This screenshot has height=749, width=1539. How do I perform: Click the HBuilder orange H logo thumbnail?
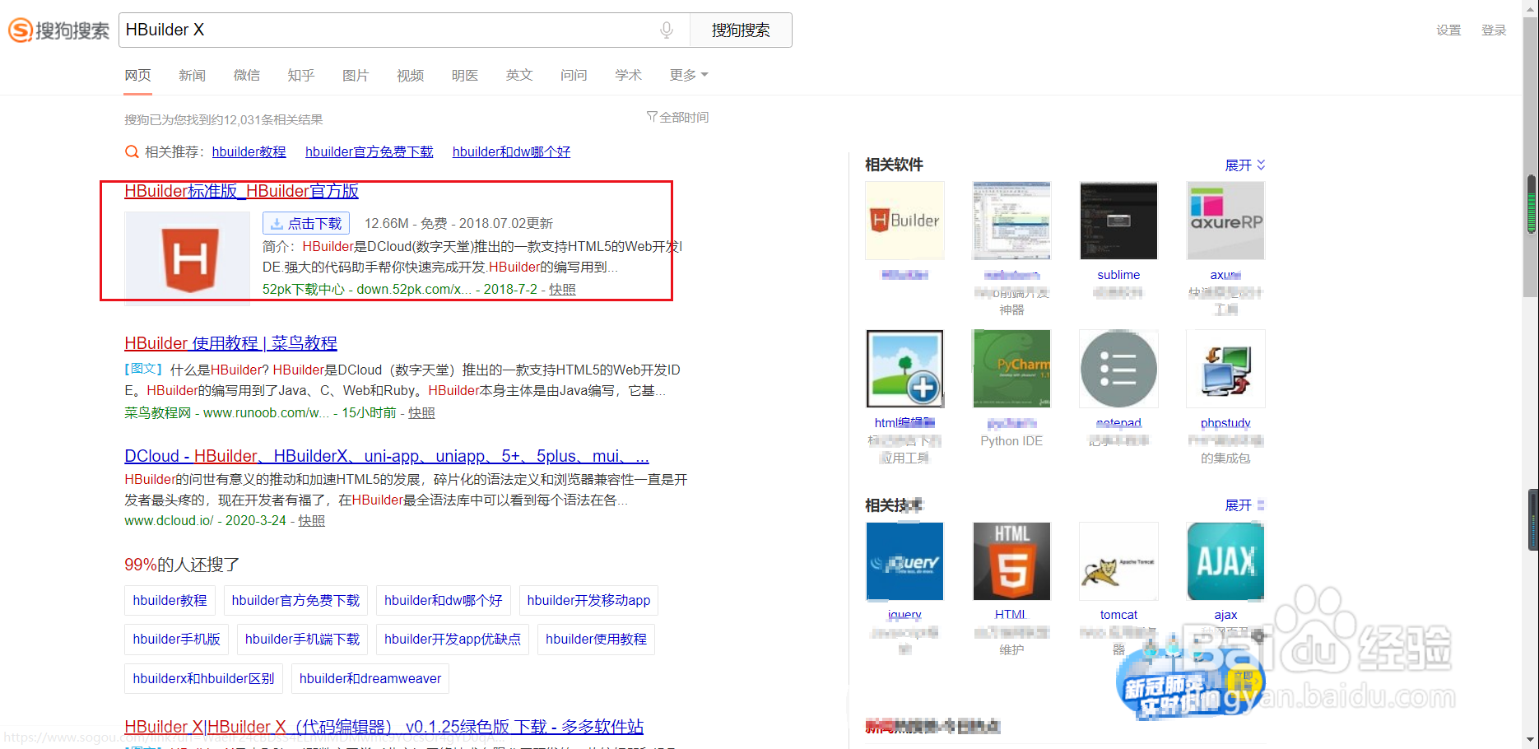pos(188,259)
